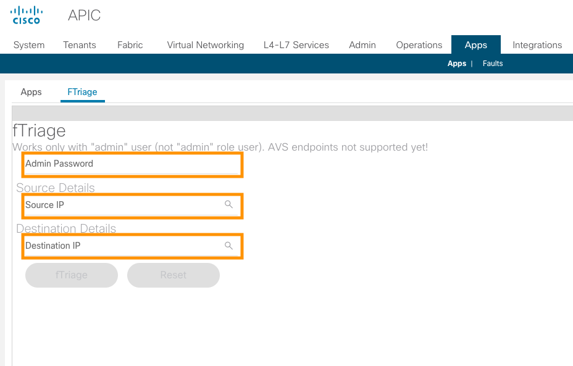Click into the Destination IP field
The height and width of the screenshot is (366, 573).
(x=123, y=246)
